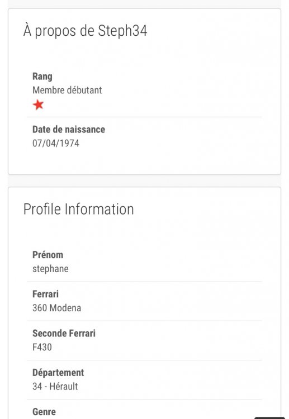Select the "Date de naissance" label
This screenshot has width=289, height=419.
69,130
